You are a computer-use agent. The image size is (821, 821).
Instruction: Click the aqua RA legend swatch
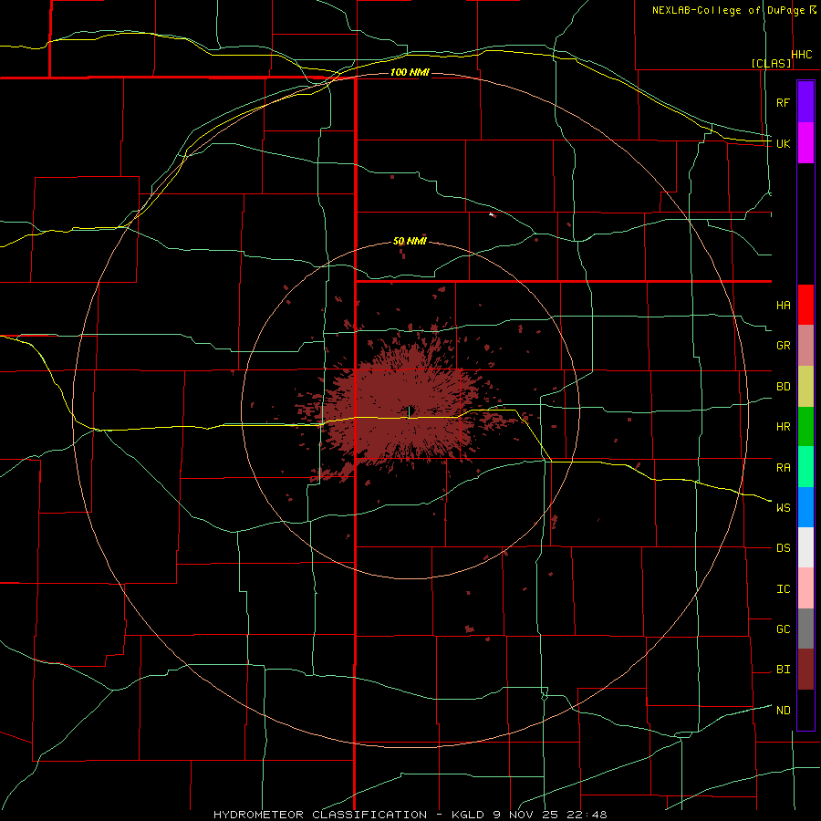[805, 467]
